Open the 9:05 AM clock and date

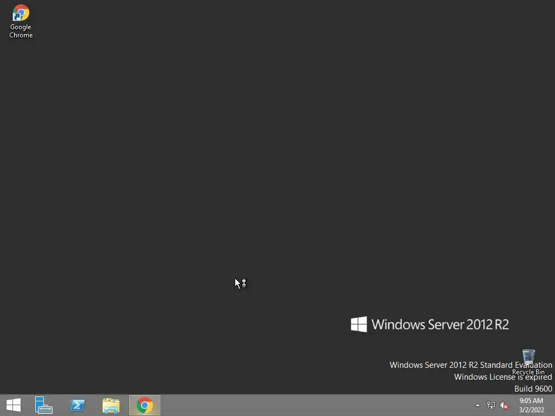click(531, 405)
